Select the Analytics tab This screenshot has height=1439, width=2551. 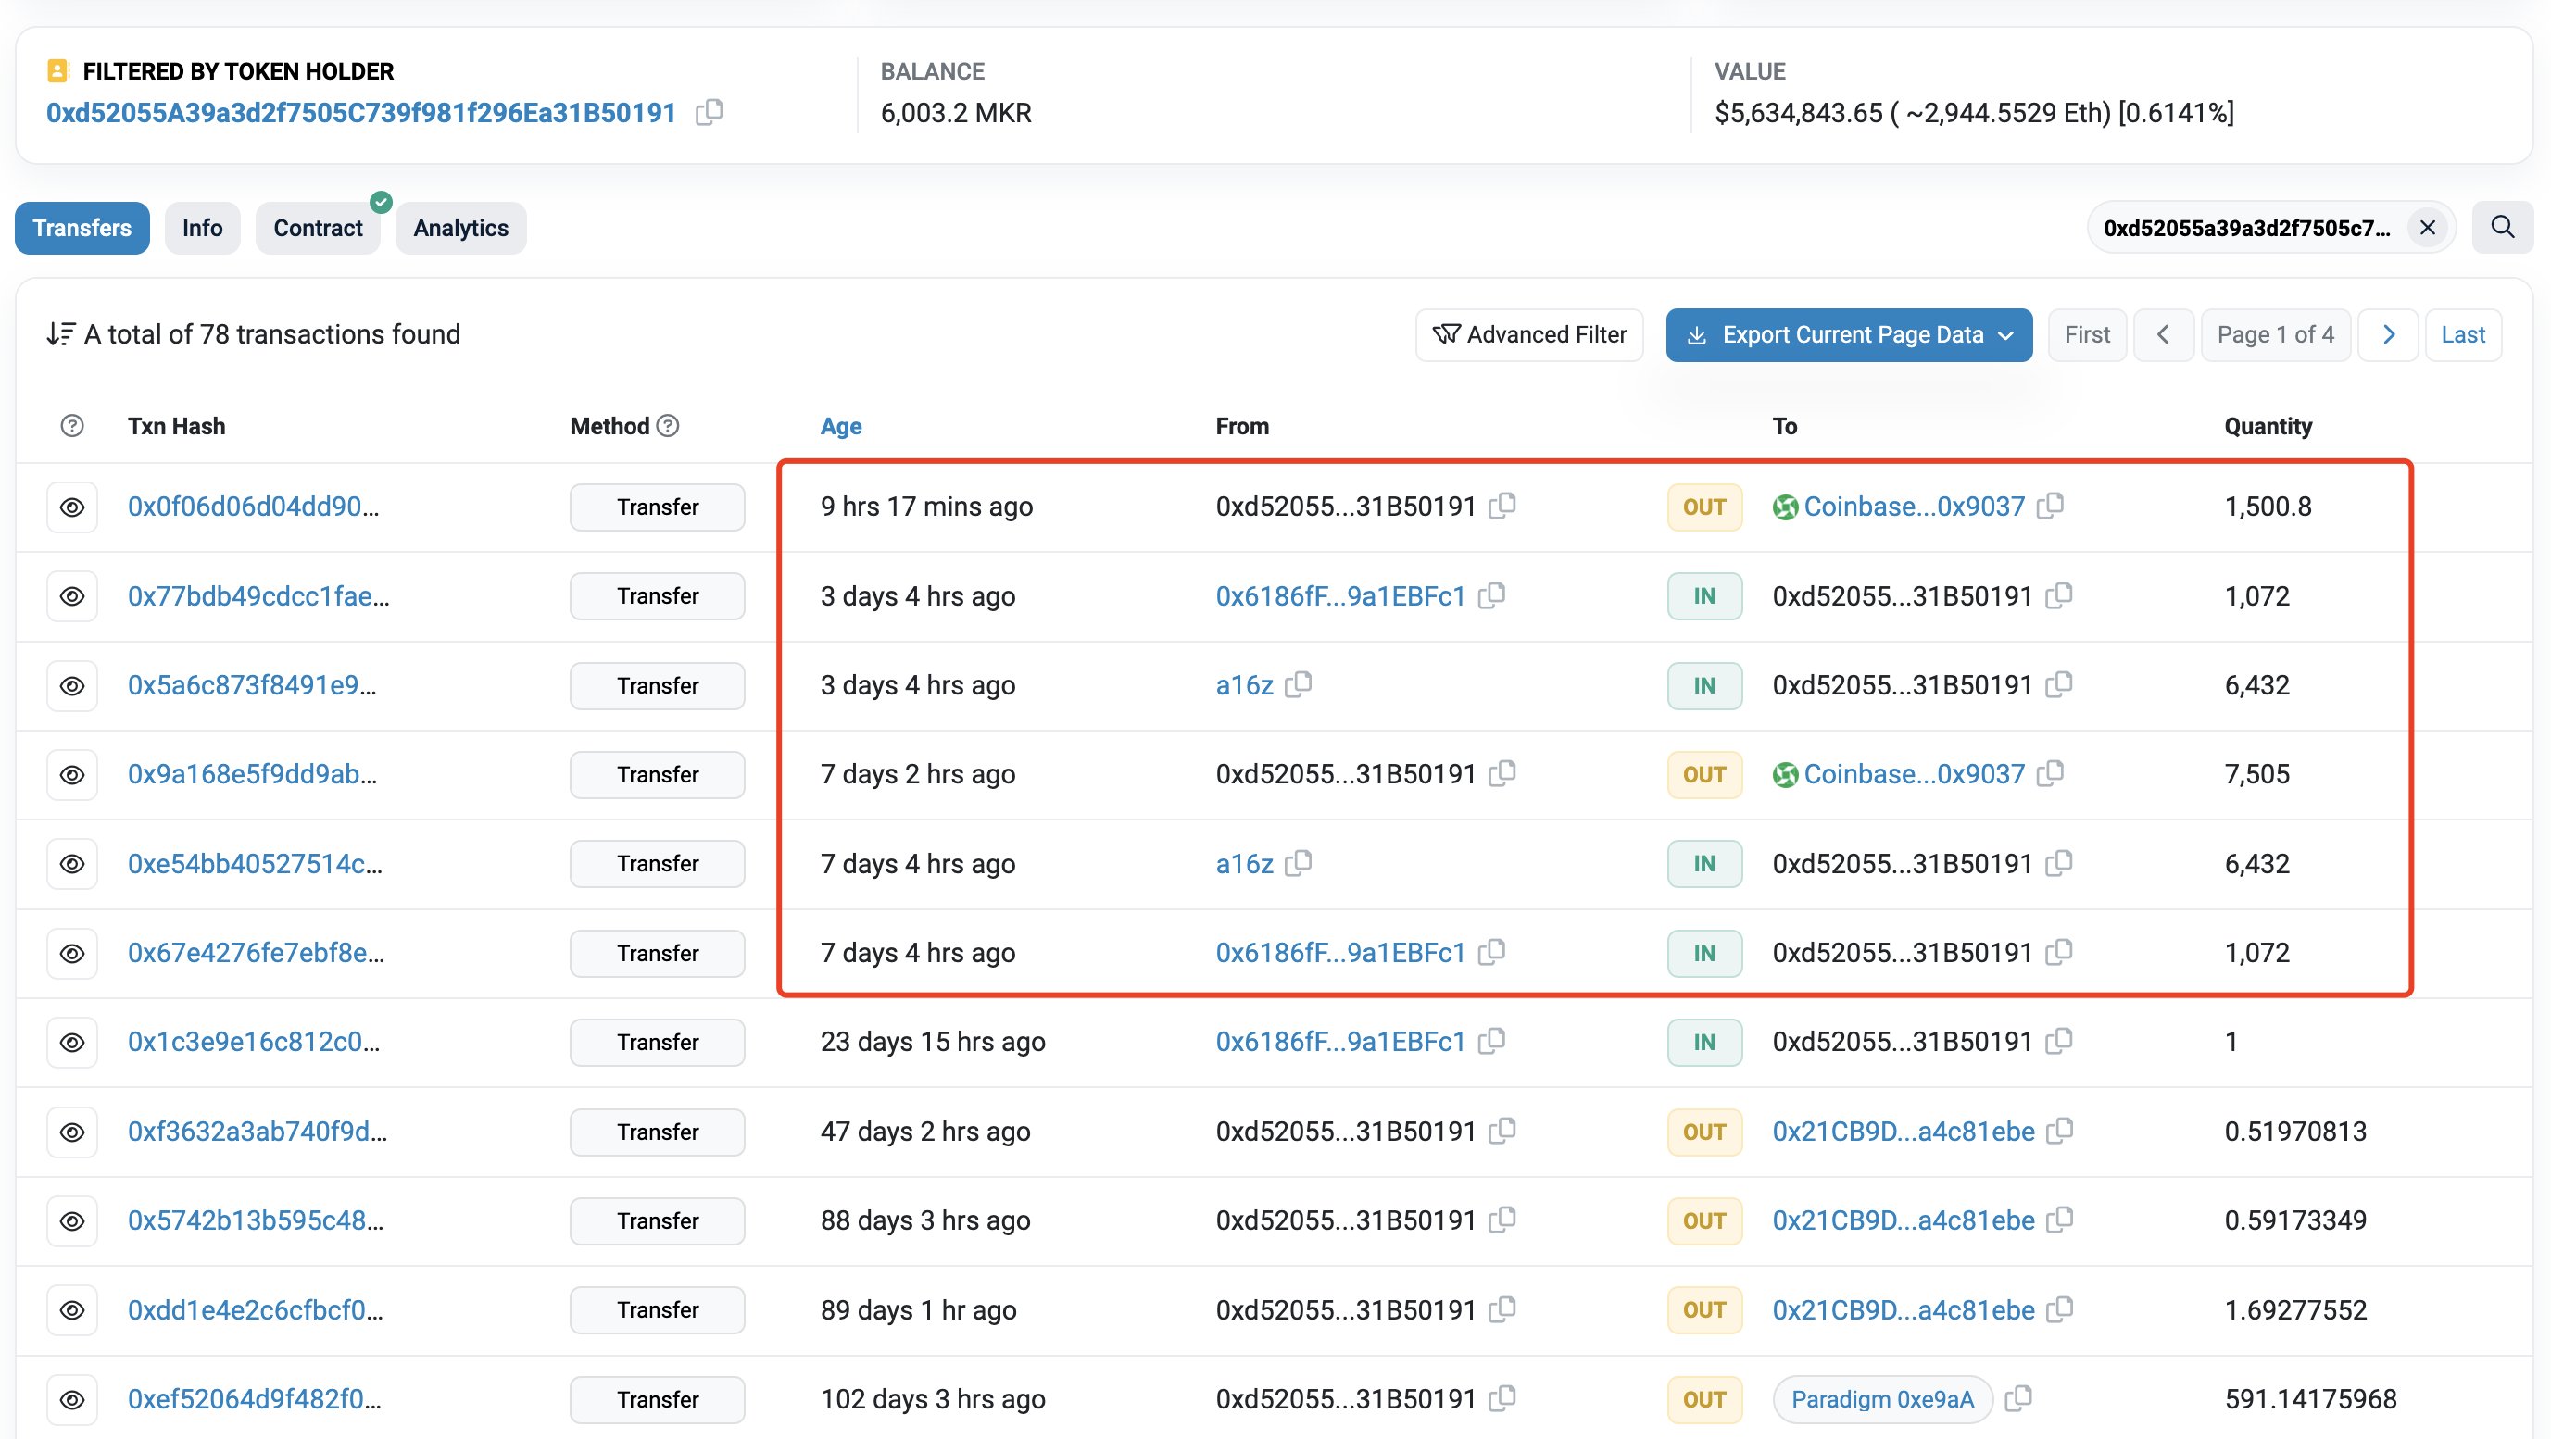(460, 228)
